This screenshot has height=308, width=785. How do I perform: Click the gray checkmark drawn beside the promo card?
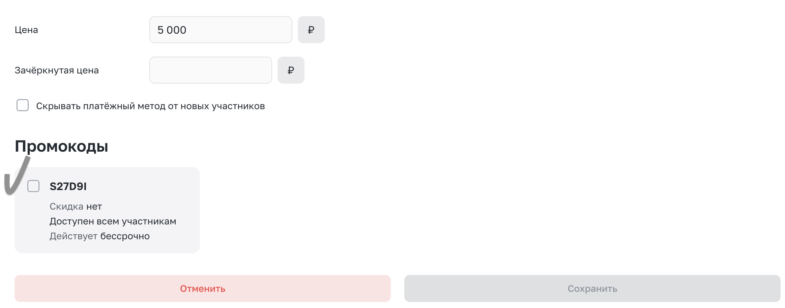17,175
